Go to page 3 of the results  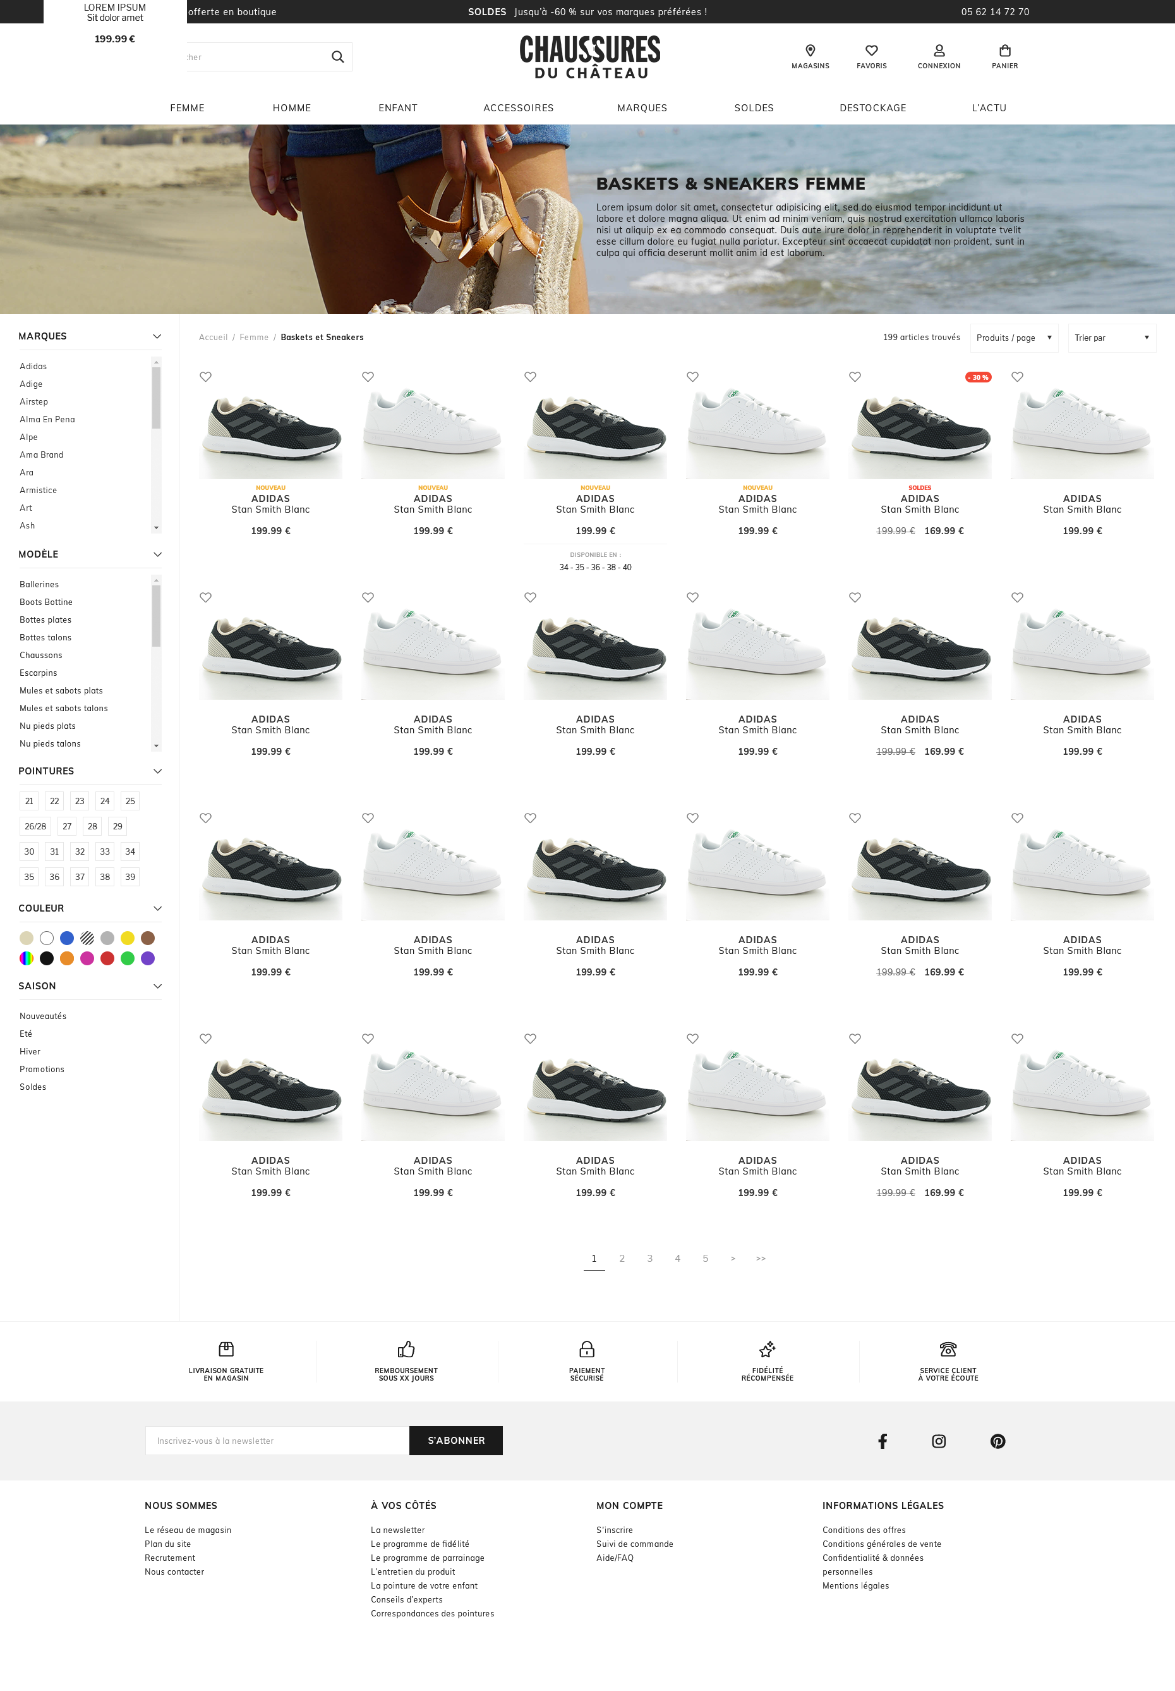(x=649, y=1259)
